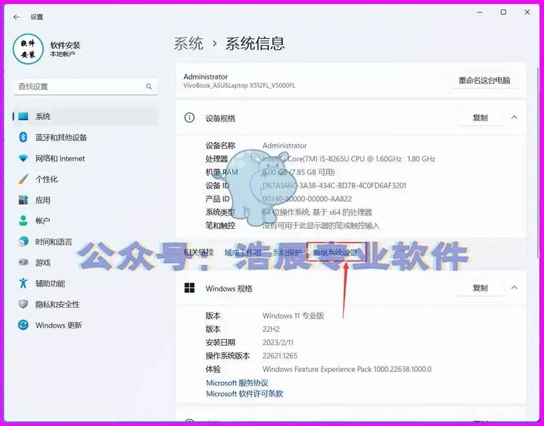The height and width of the screenshot is (426, 544).
Task: Click the Bluetooth icon in sidebar
Action: click(x=23, y=138)
